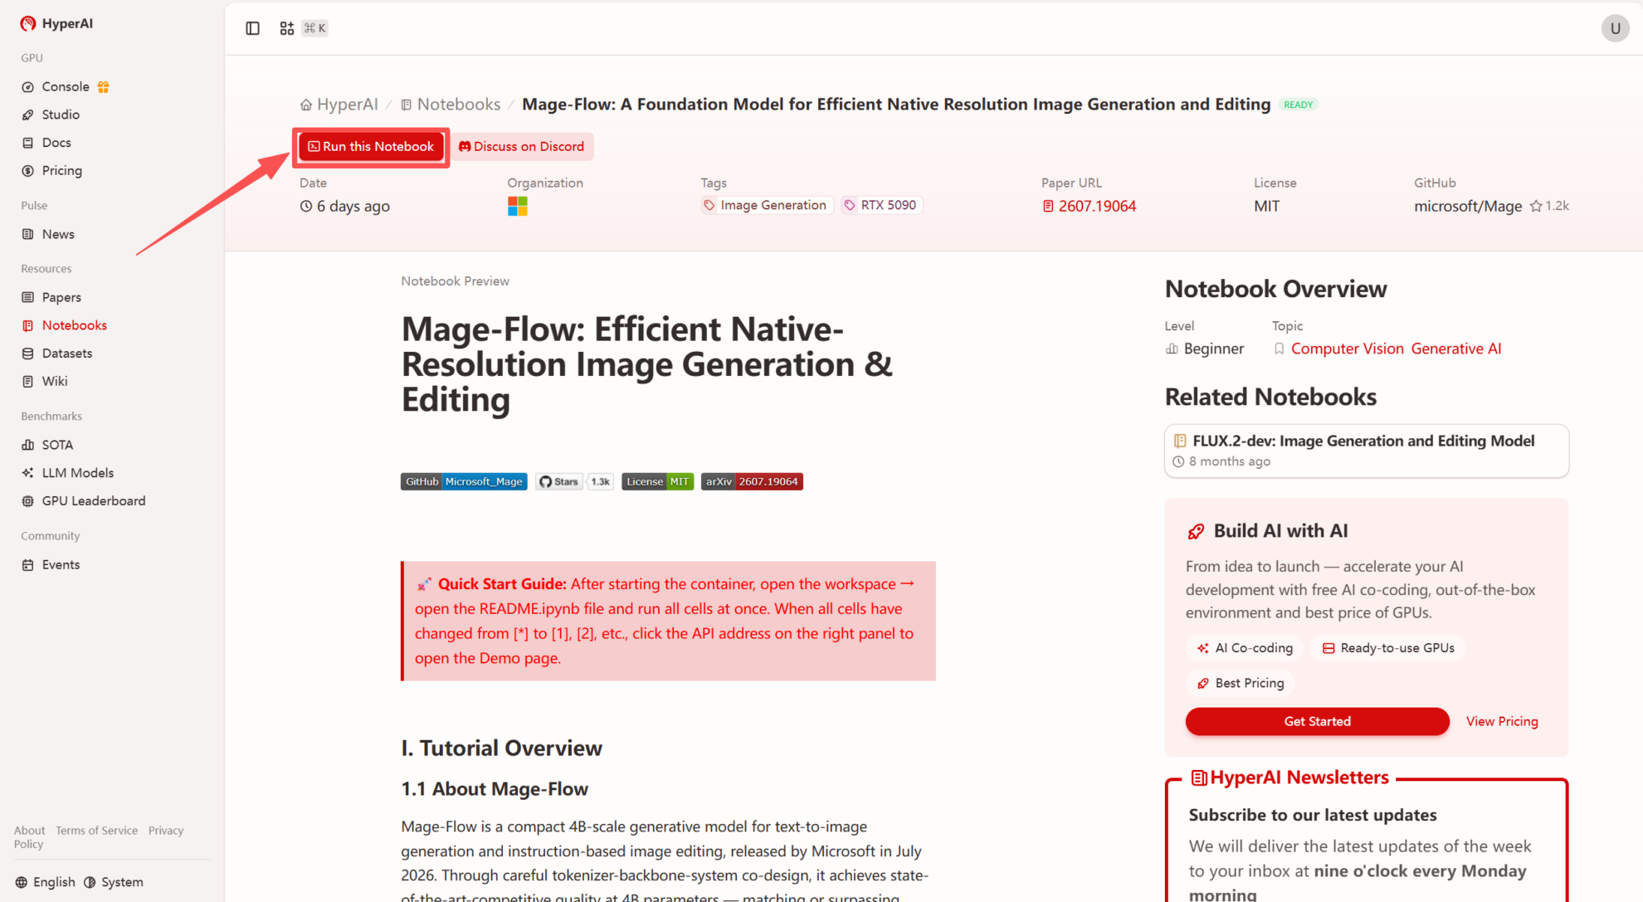This screenshot has width=1643, height=902.
Task: Click the READY status badge
Action: (x=1299, y=105)
